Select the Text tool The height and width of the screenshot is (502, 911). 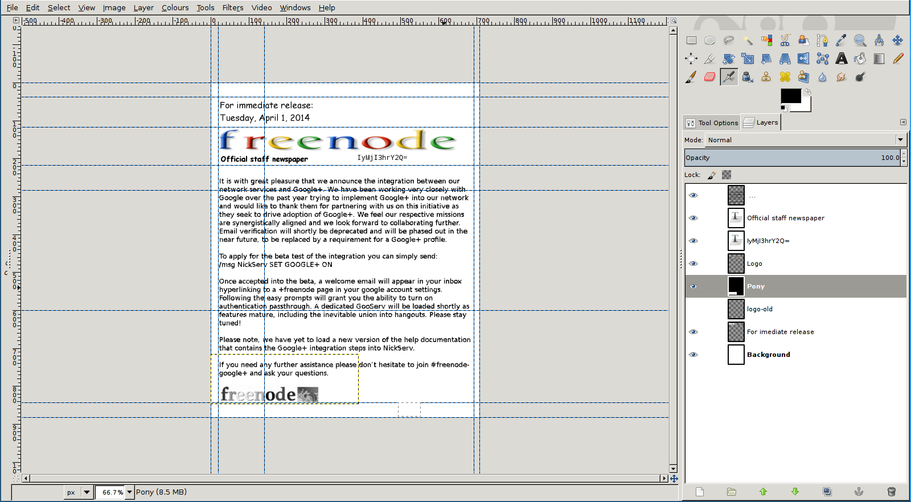[x=841, y=59]
